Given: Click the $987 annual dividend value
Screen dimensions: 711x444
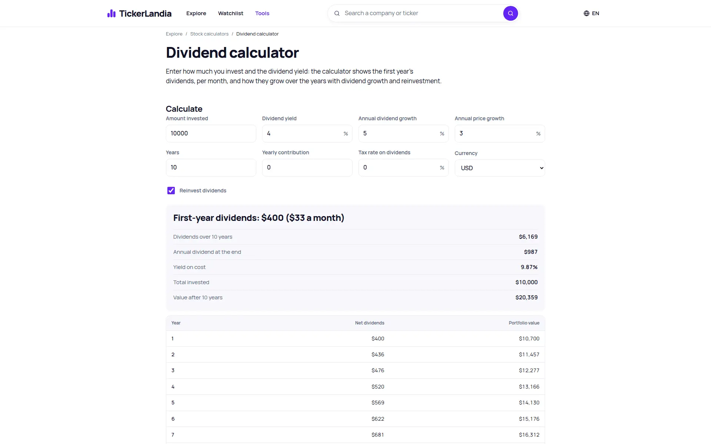Looking at the screenshot, I should click(531, 252).
